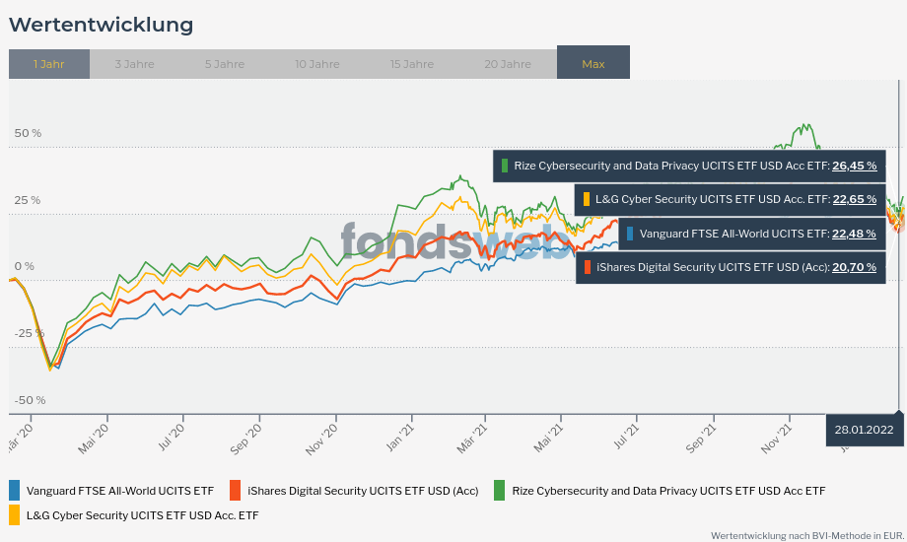Click the Rize Cybersecurity 26,45 % tooltip value

pyautogui.click(x=854, y=166)
